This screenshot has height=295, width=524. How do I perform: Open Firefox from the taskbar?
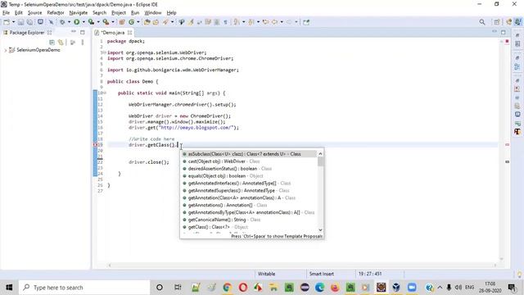click(335, 288)
